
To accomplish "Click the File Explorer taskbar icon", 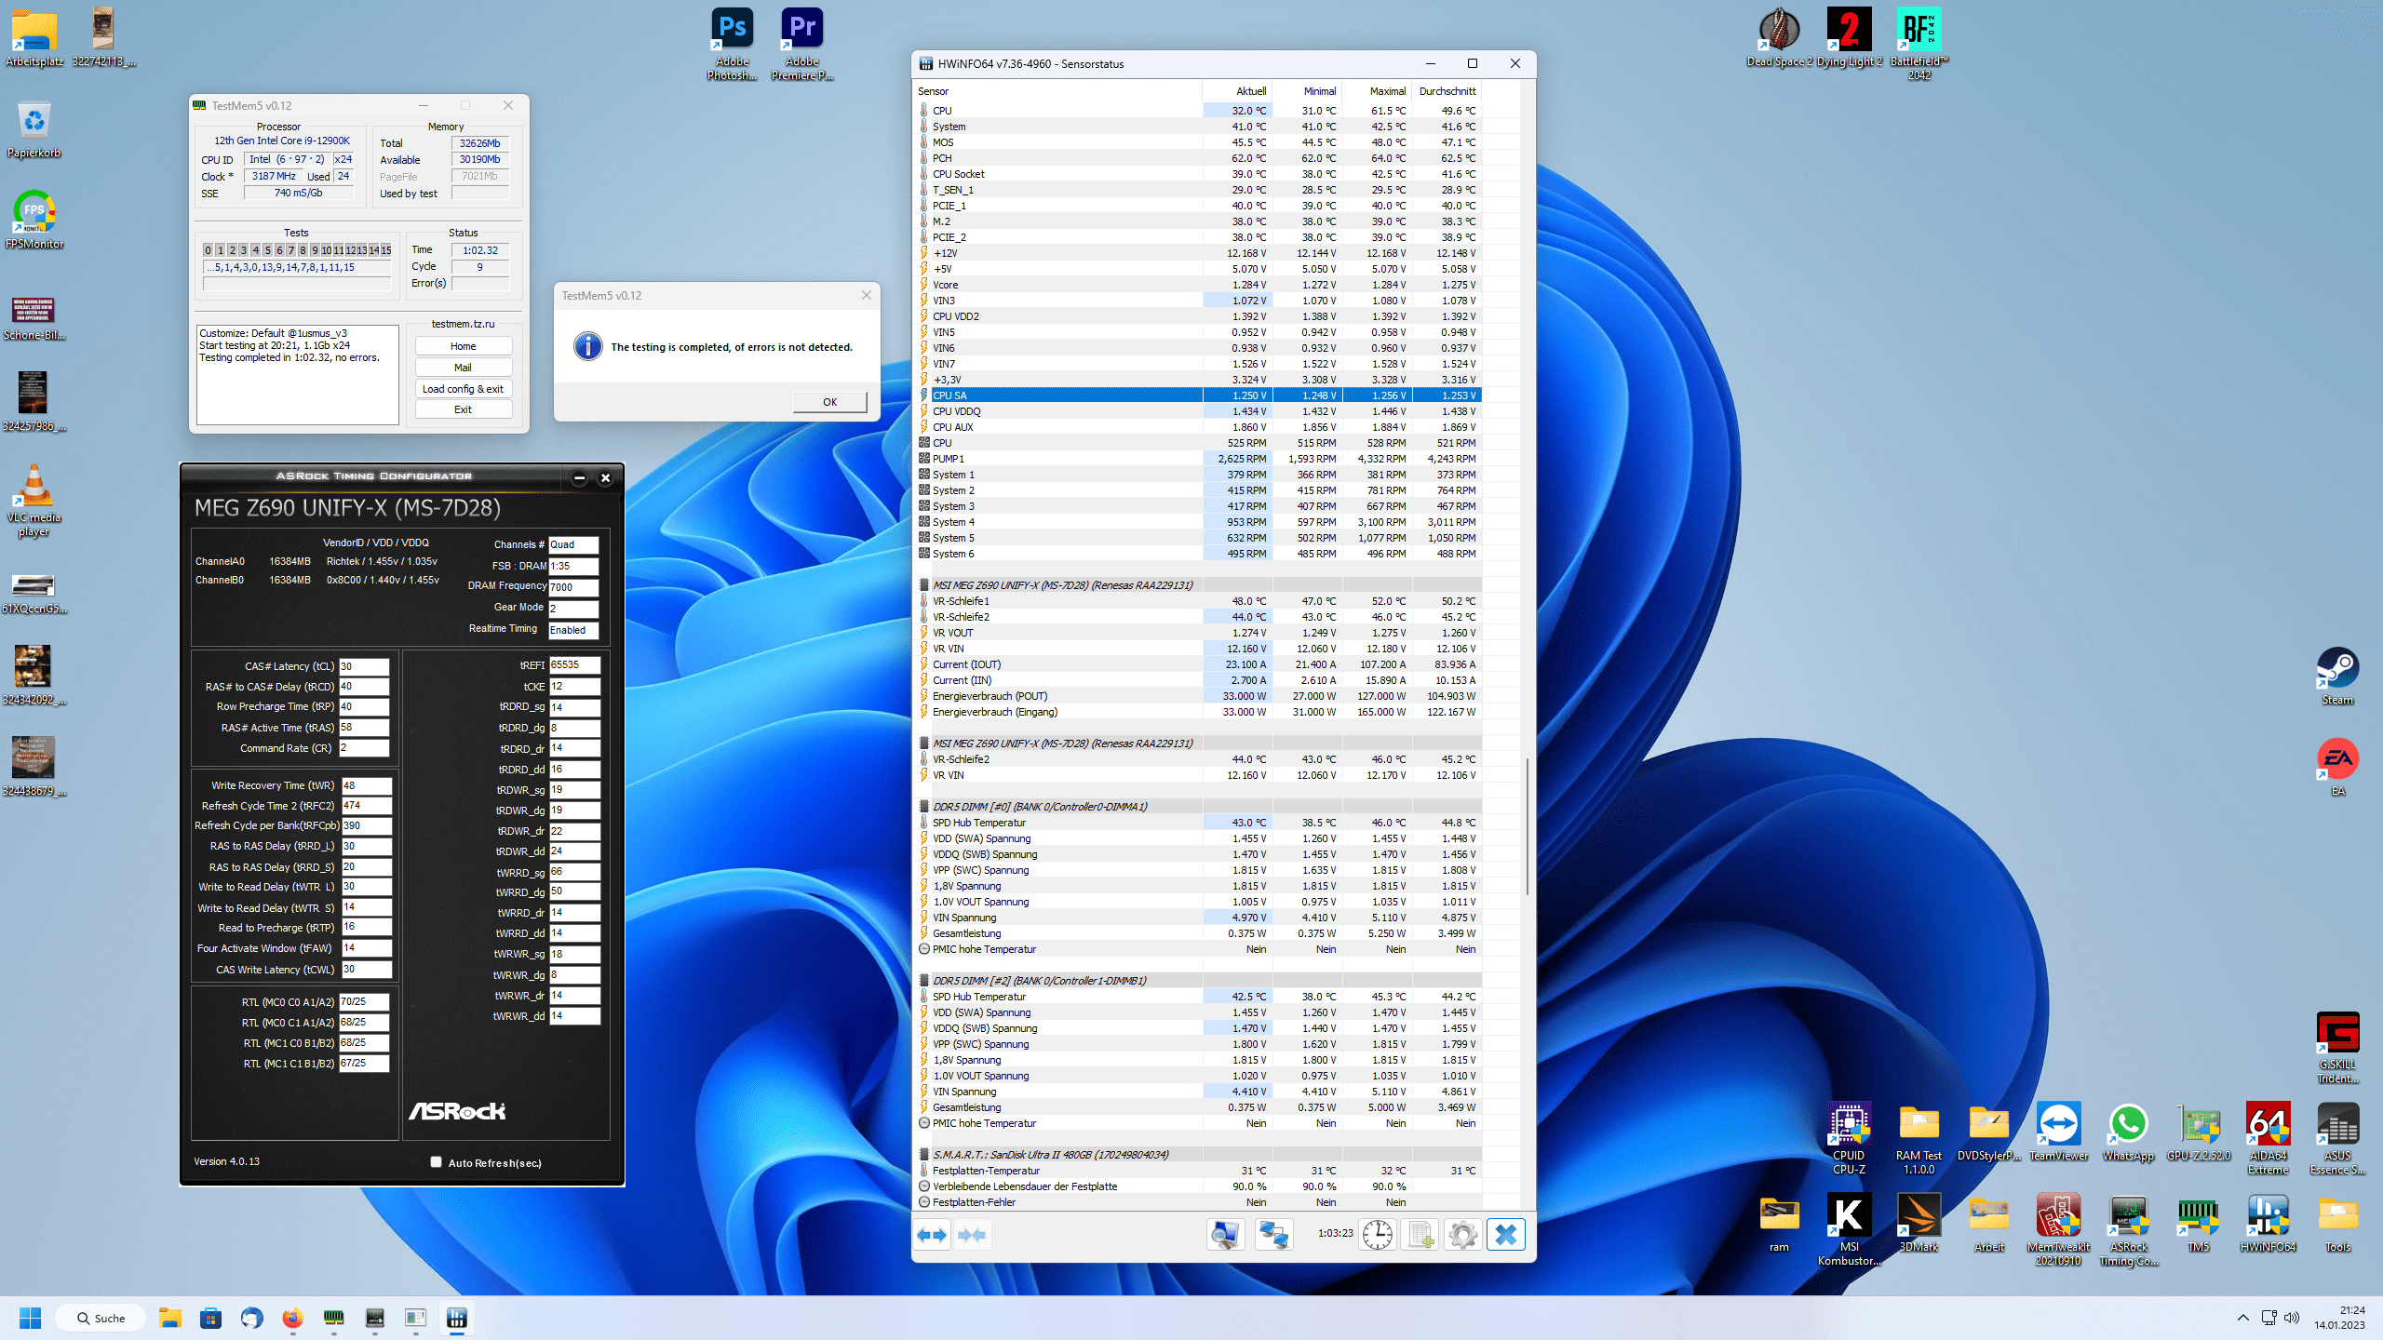I will (169, 1318).
